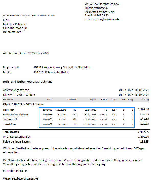Click the value '102.2500' in the Heizkosten row
The image size is (152, 181).
[61, 110]
